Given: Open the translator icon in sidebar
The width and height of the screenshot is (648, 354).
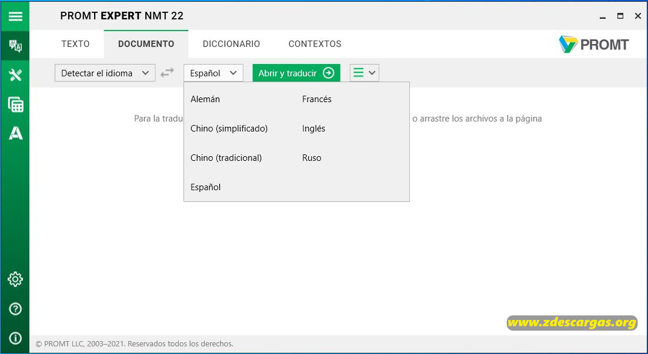Looking at the screenshot, I should [15, 46].
